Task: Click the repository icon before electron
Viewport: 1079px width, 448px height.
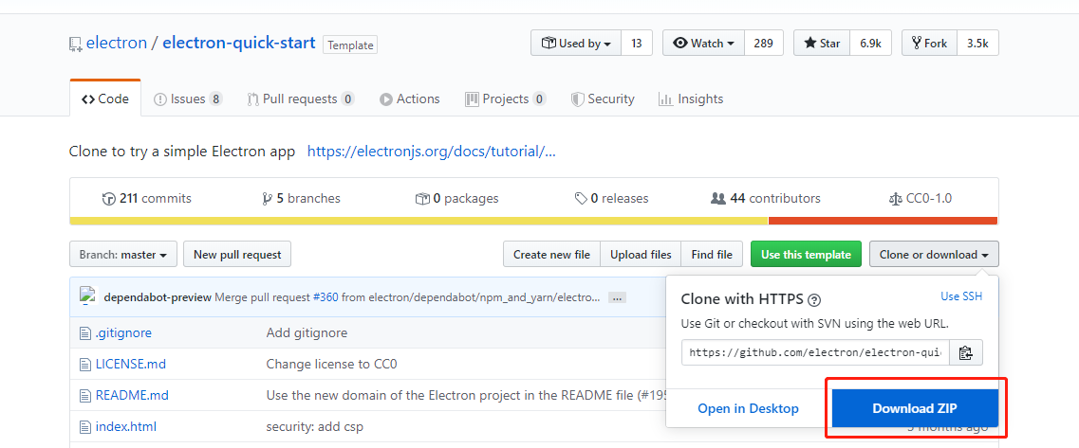Action: click(x=75, y=44)
